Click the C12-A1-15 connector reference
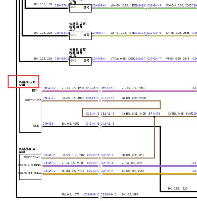Screen dimensions: 197x201 pos(93,124)
